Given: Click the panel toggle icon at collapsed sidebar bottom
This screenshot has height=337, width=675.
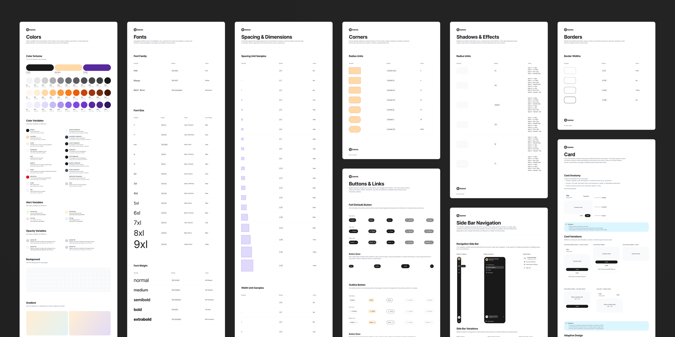Looking at the screenshot, I should point(459,321).
